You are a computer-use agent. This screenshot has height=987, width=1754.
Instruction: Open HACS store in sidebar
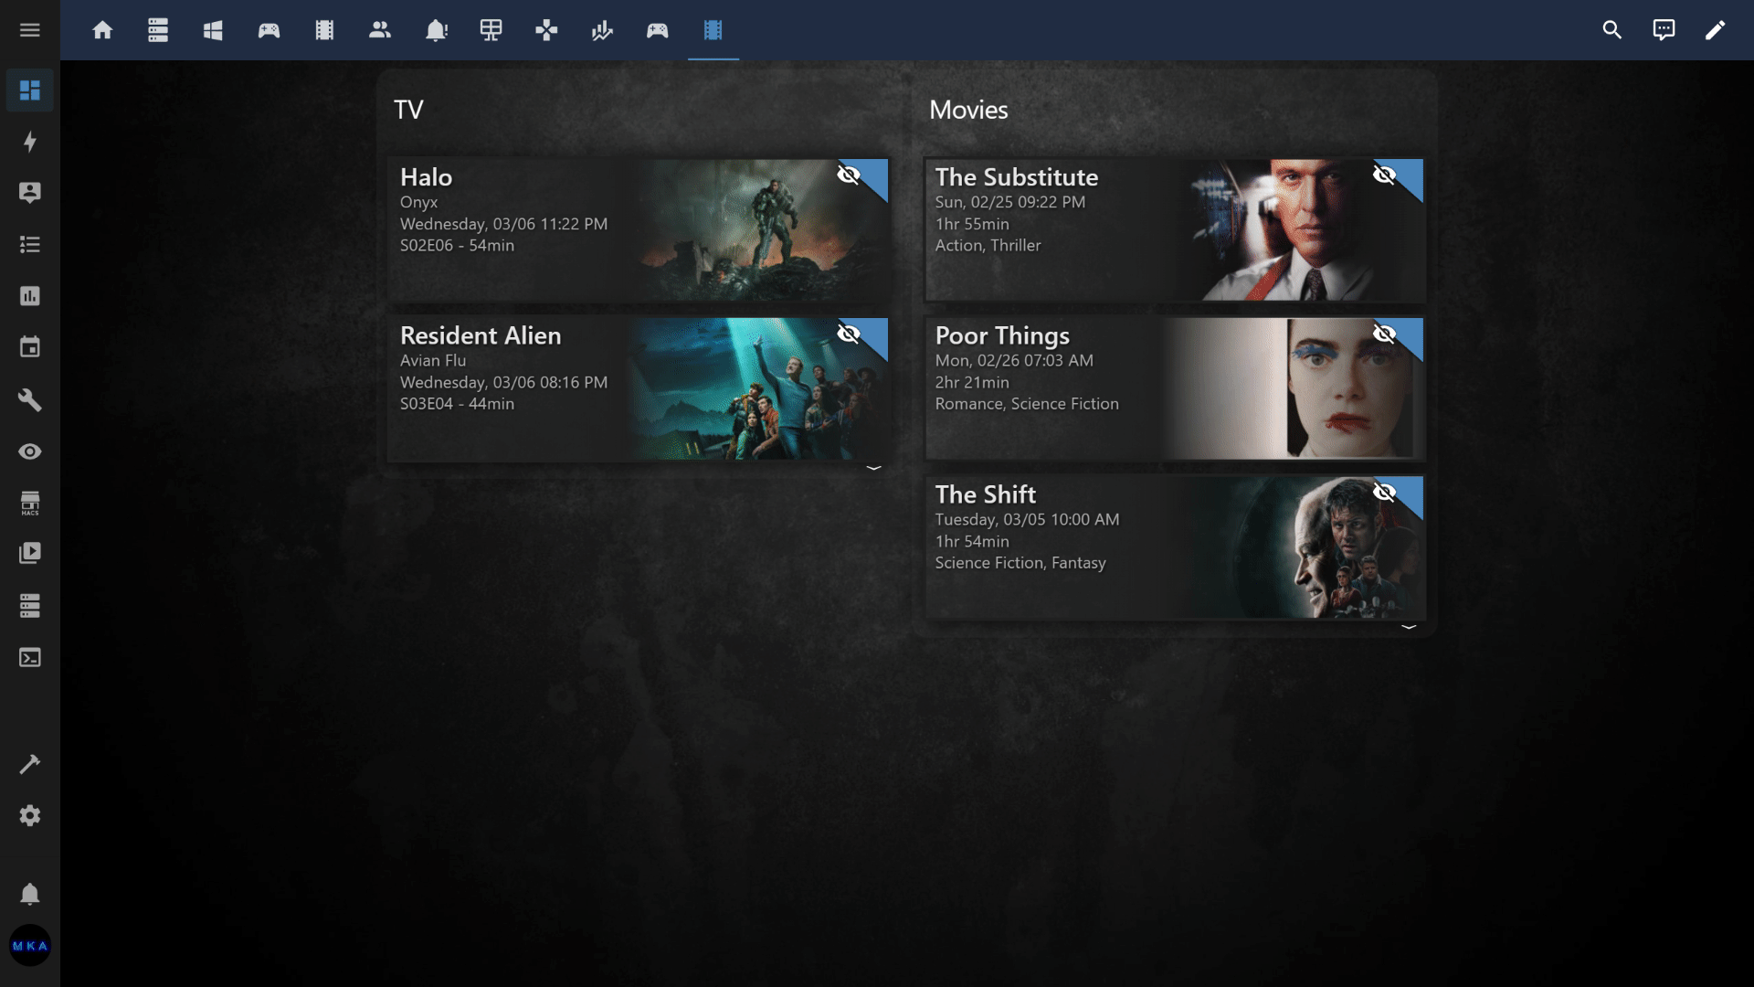point(30,503)
